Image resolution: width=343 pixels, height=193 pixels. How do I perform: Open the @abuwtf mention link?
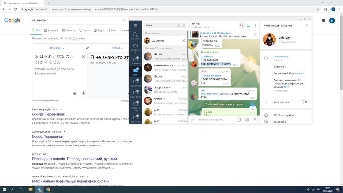[x=299, y=73]
